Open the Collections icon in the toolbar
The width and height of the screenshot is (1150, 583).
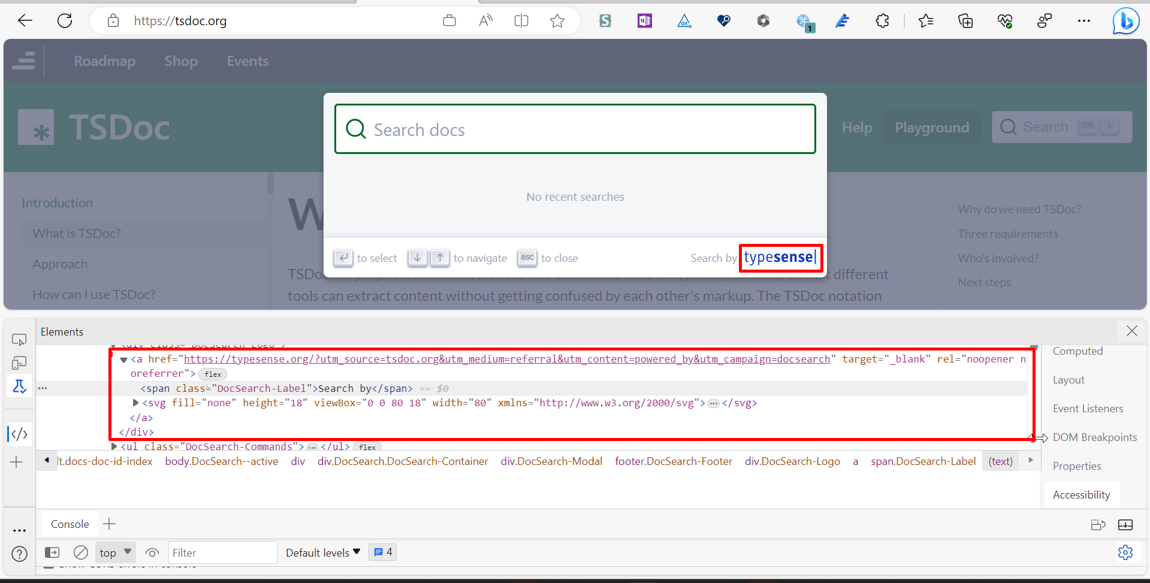pos(965,20)
